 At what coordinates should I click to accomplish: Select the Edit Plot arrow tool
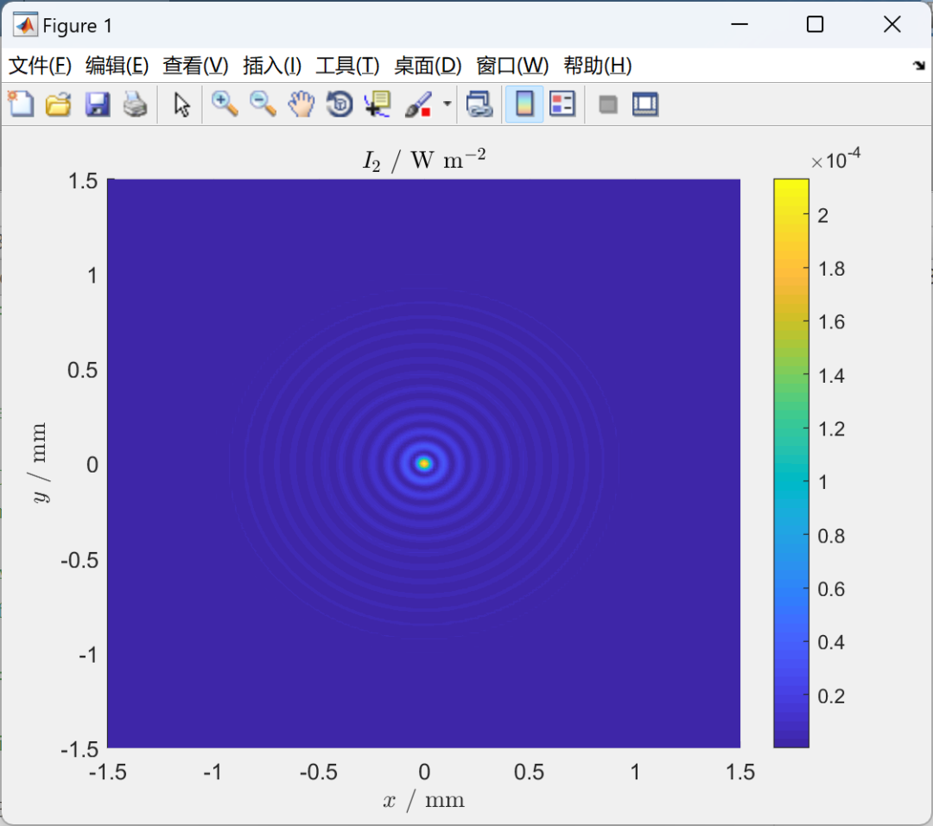coord(181,105)
